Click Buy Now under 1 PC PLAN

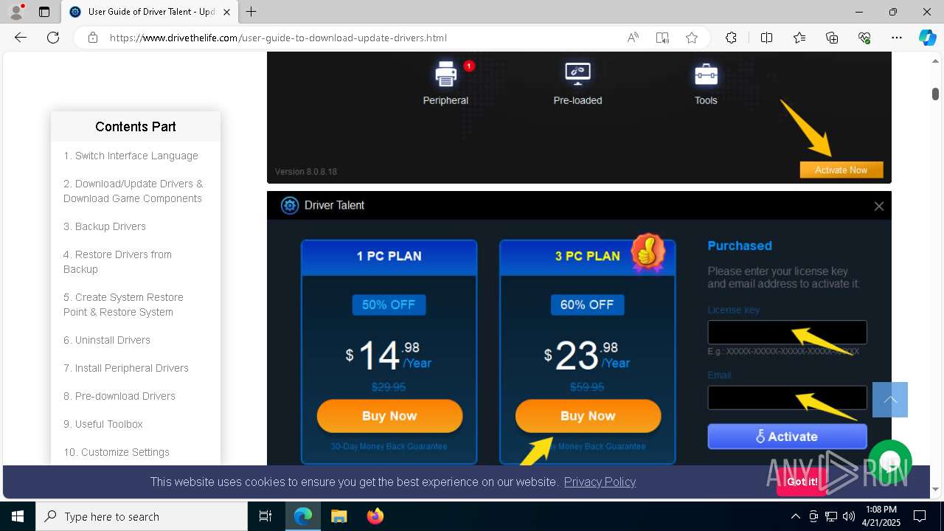[389, 416]
